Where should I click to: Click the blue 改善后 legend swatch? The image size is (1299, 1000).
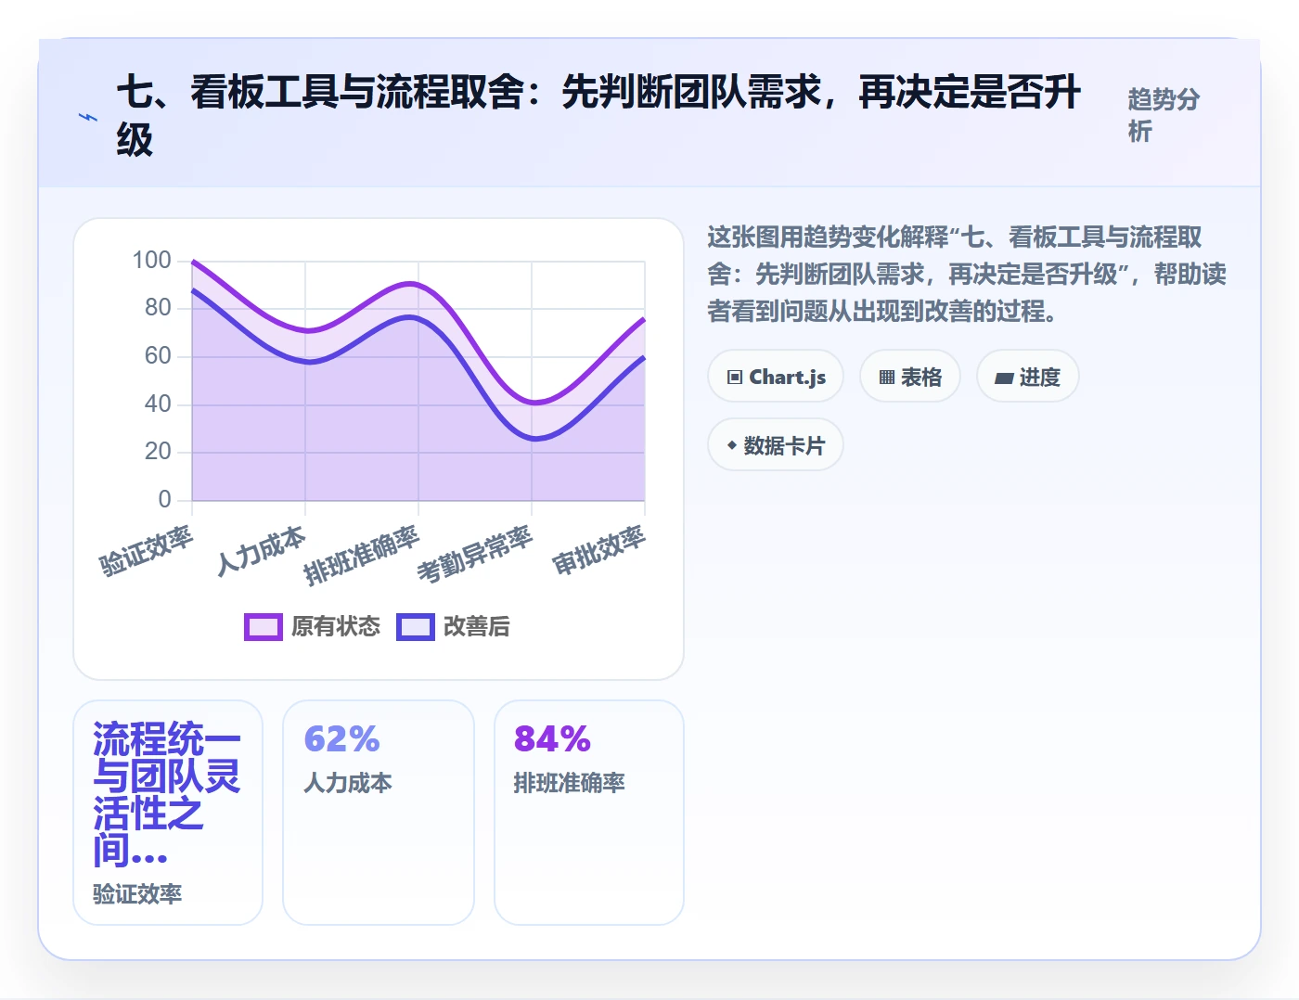416,627
